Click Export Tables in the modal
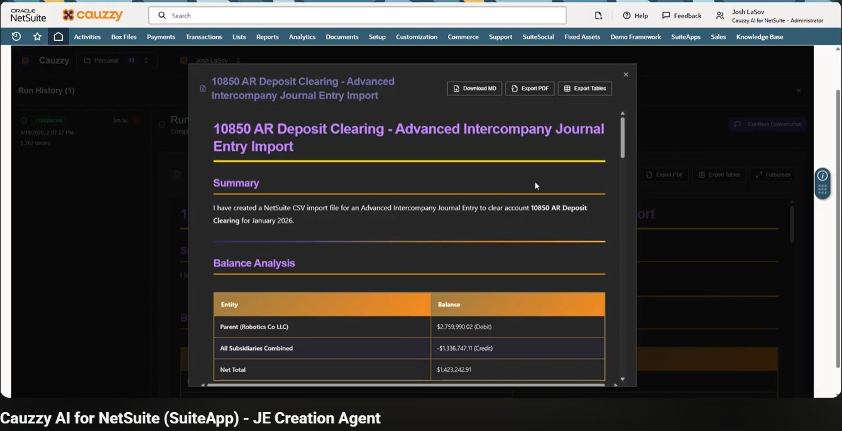This screenshot has width=842, height=431. click(584, 89)
